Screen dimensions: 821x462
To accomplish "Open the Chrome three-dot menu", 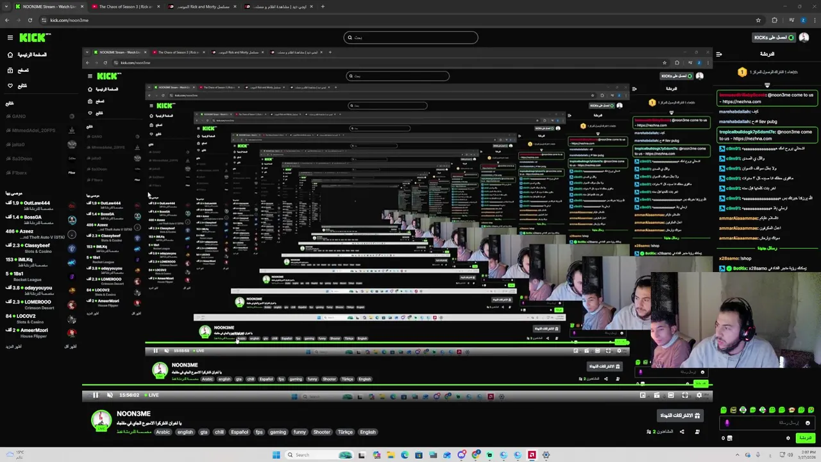I will pyautogui.click(x=815, y=20).
